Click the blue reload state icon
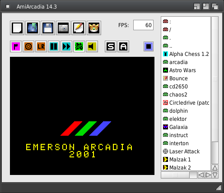224x193 pixels. tap(33, 28)
